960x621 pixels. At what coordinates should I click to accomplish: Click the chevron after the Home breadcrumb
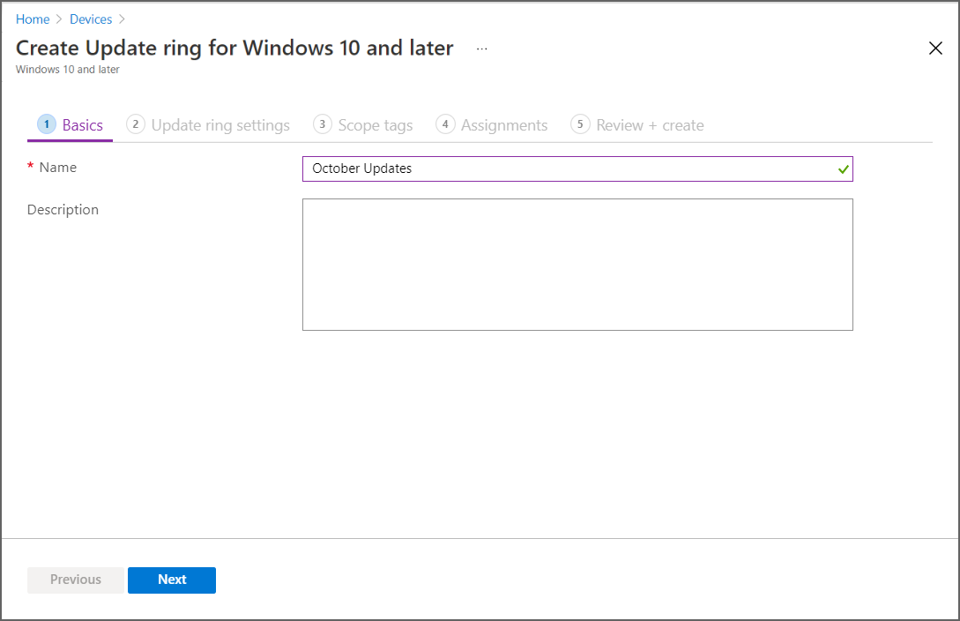(x=58, y=19)
